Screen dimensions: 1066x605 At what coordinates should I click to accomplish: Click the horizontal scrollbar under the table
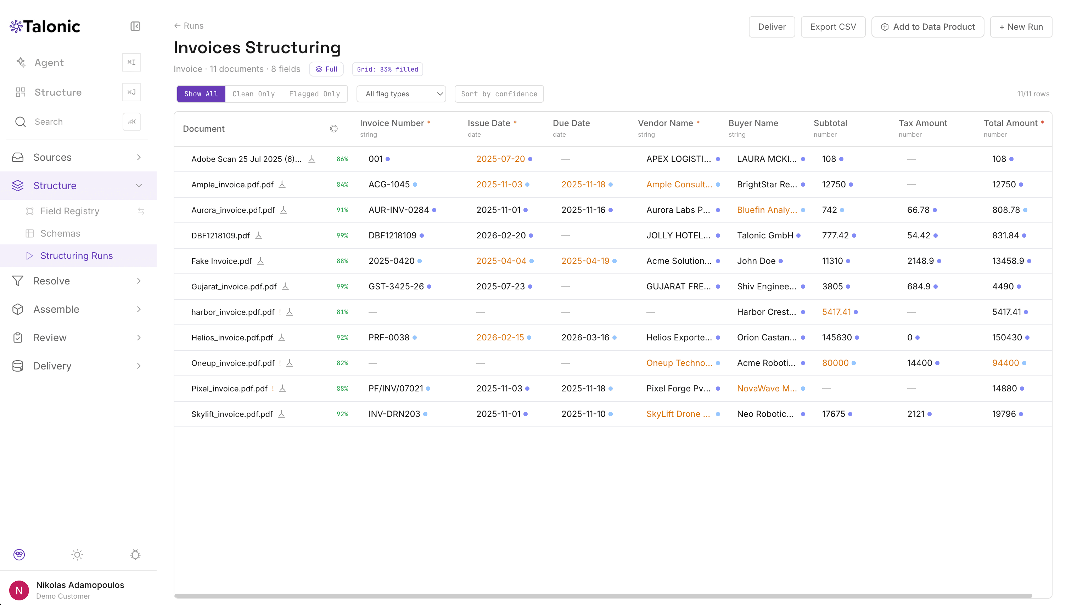(603, 596)
